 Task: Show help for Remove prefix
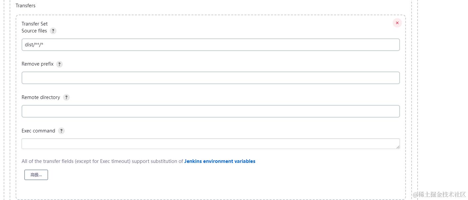59,64
